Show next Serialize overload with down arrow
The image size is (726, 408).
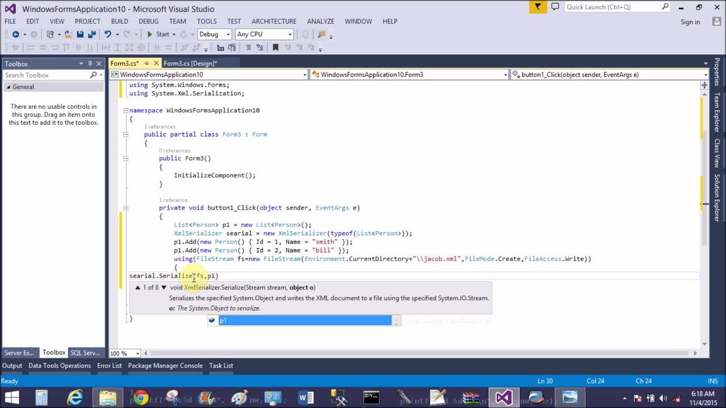[164, 288]
